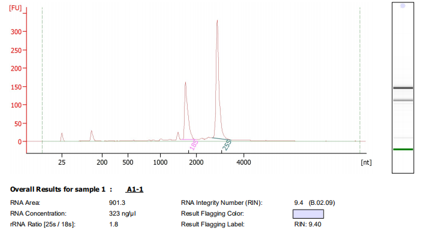The image size is (446, 236).
Task: Click the green lower marker band in gel
Action: click(403, 149)
